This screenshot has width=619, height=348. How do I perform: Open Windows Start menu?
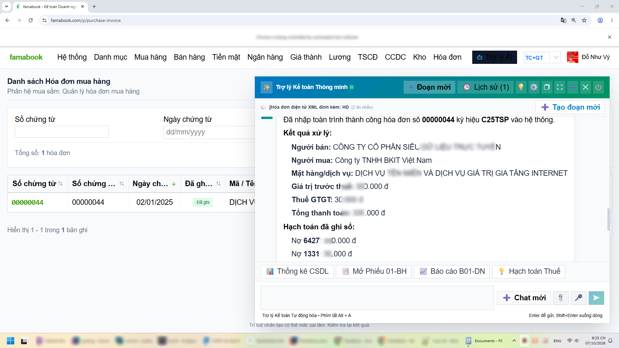click(x=10, y=341)
